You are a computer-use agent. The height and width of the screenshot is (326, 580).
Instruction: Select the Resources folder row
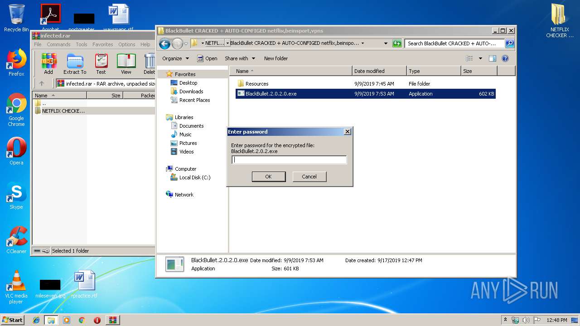(365, 84)
